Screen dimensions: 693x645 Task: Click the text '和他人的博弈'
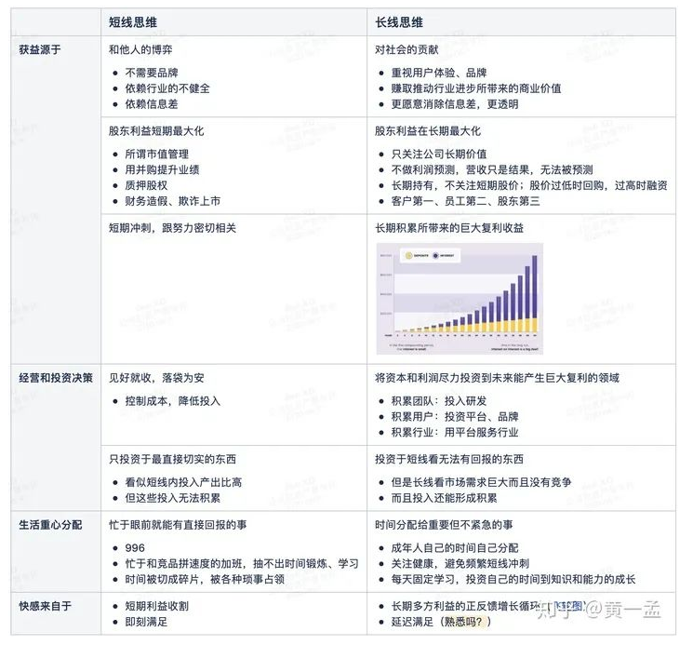click(140, 49)
